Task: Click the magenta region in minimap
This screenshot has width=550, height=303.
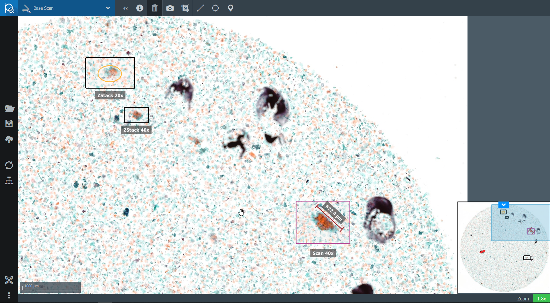Action: click(x=531, y=231)
